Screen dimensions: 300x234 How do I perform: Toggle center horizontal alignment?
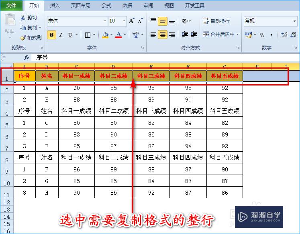click(163, 35)
